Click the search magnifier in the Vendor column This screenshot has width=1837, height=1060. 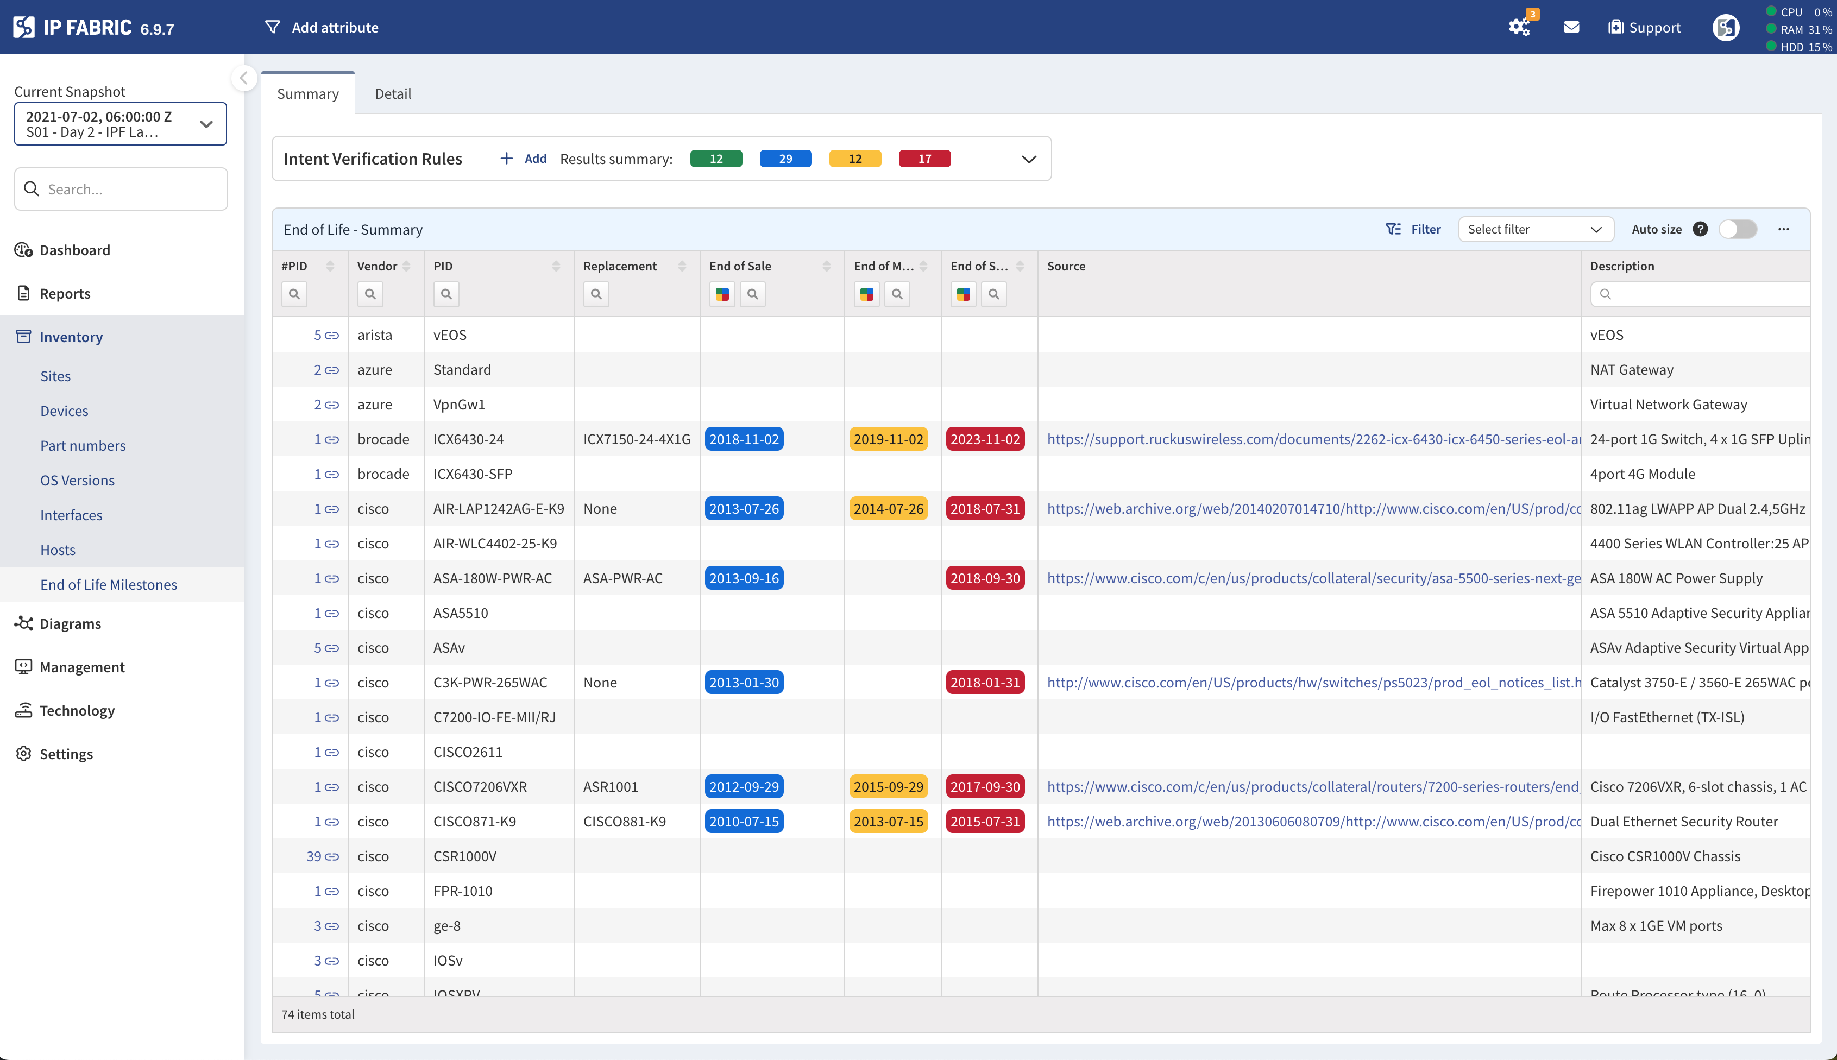pos(370,294)
